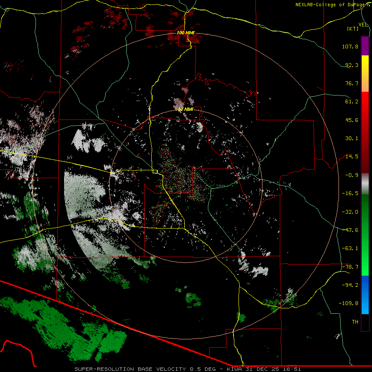Select the 76.7 legend value

coord(352,83)
